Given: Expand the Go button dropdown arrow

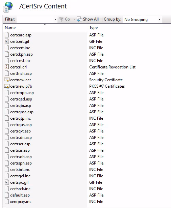Looking at the screenshot, I should (x=74, y=20).
